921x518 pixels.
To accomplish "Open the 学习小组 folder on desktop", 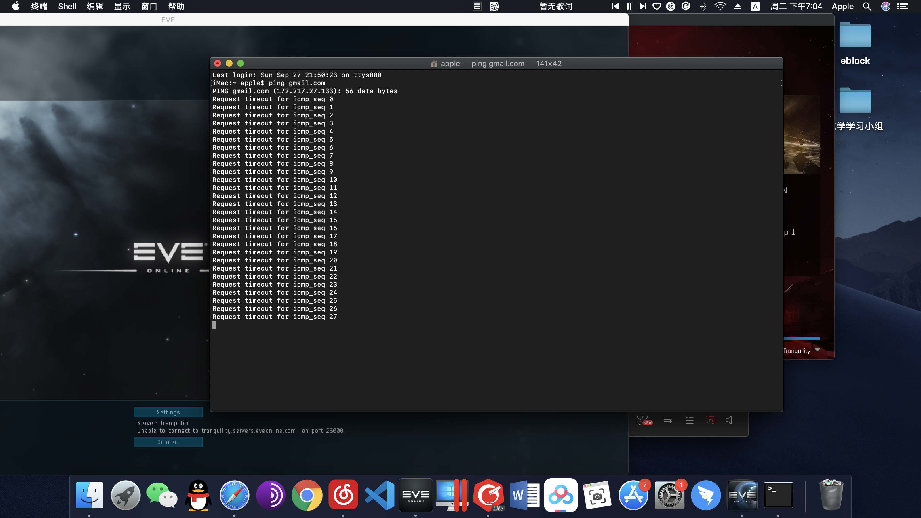I will coord(855,100).
